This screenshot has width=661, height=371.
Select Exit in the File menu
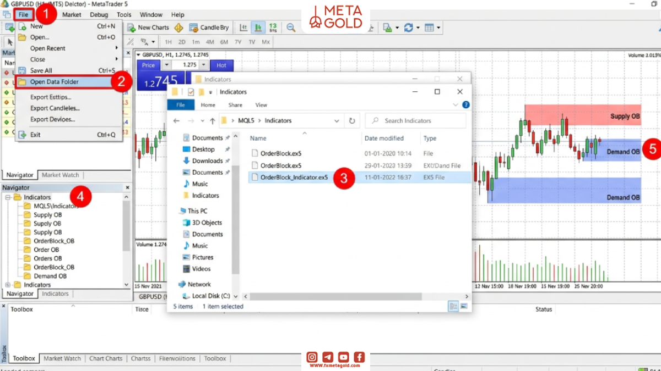pyautogui.click(x=68, y=135)
